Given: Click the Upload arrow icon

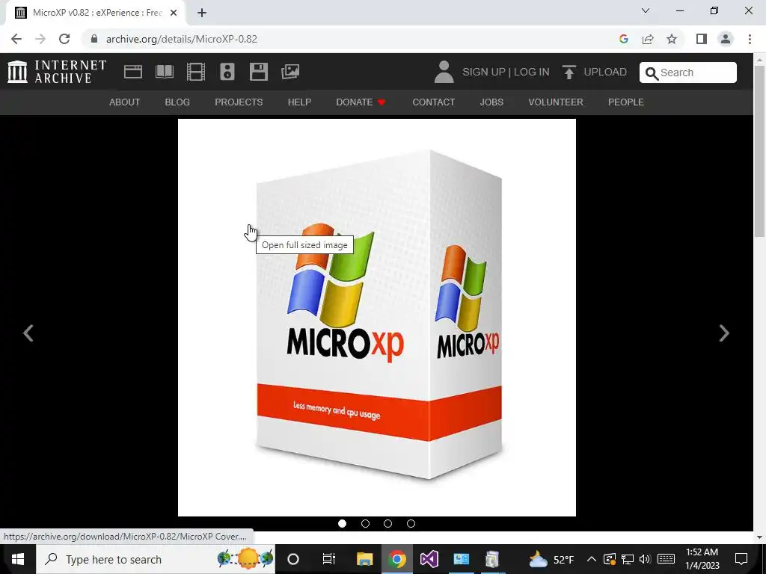Looking at the screenshot, I should pyautogui.click(x=569, y=72).
